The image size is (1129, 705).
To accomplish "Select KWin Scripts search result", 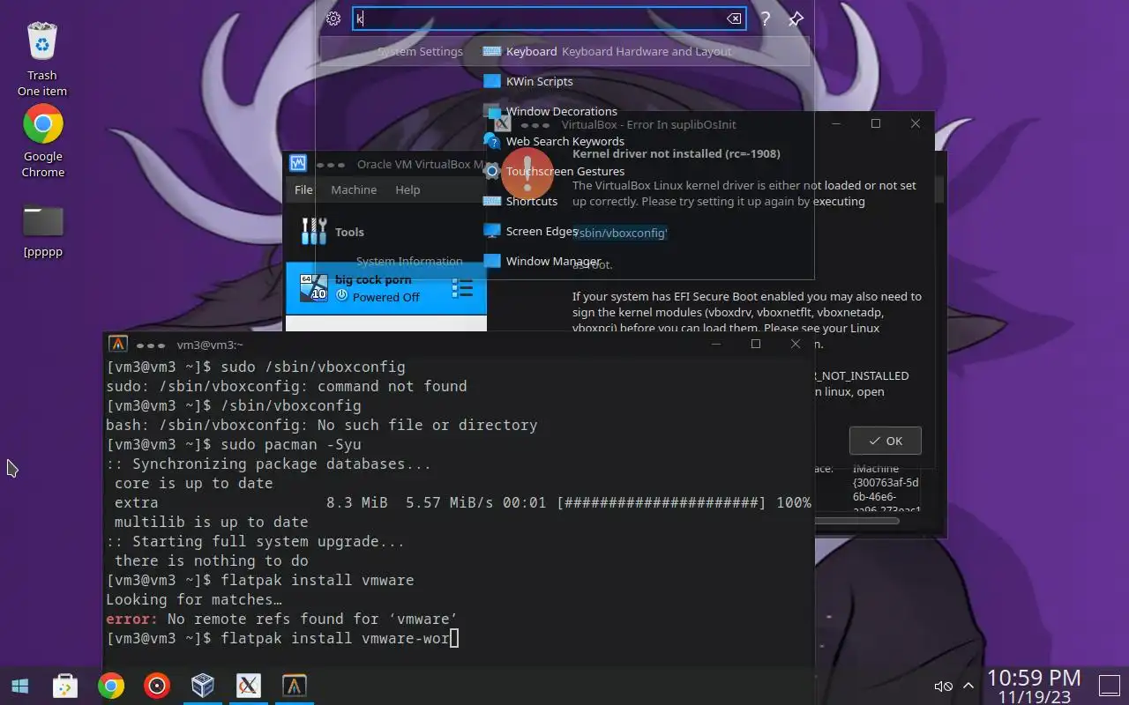I will tap(539, 81).
